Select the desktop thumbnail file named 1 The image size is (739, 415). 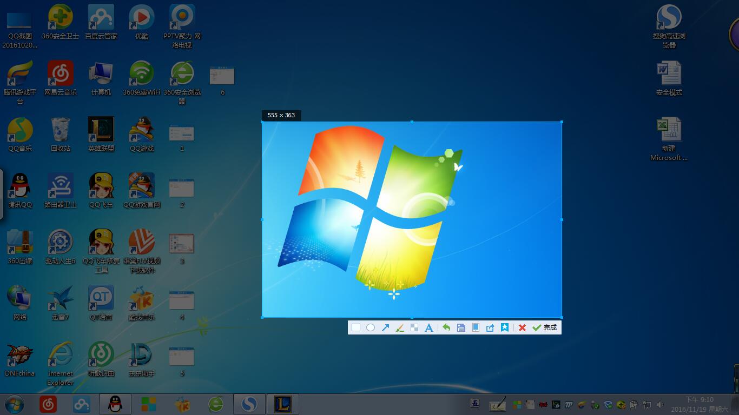[182, 137]
